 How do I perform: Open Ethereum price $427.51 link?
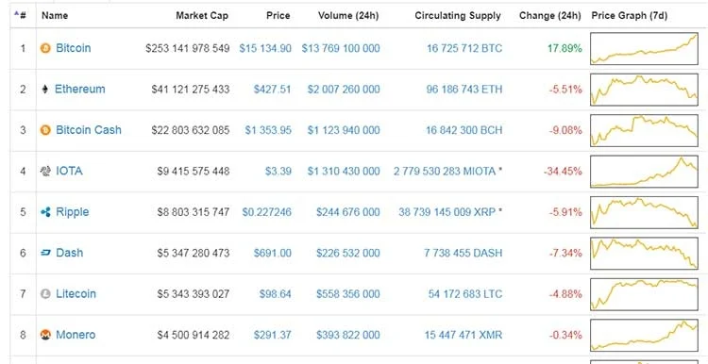[272, 90]
